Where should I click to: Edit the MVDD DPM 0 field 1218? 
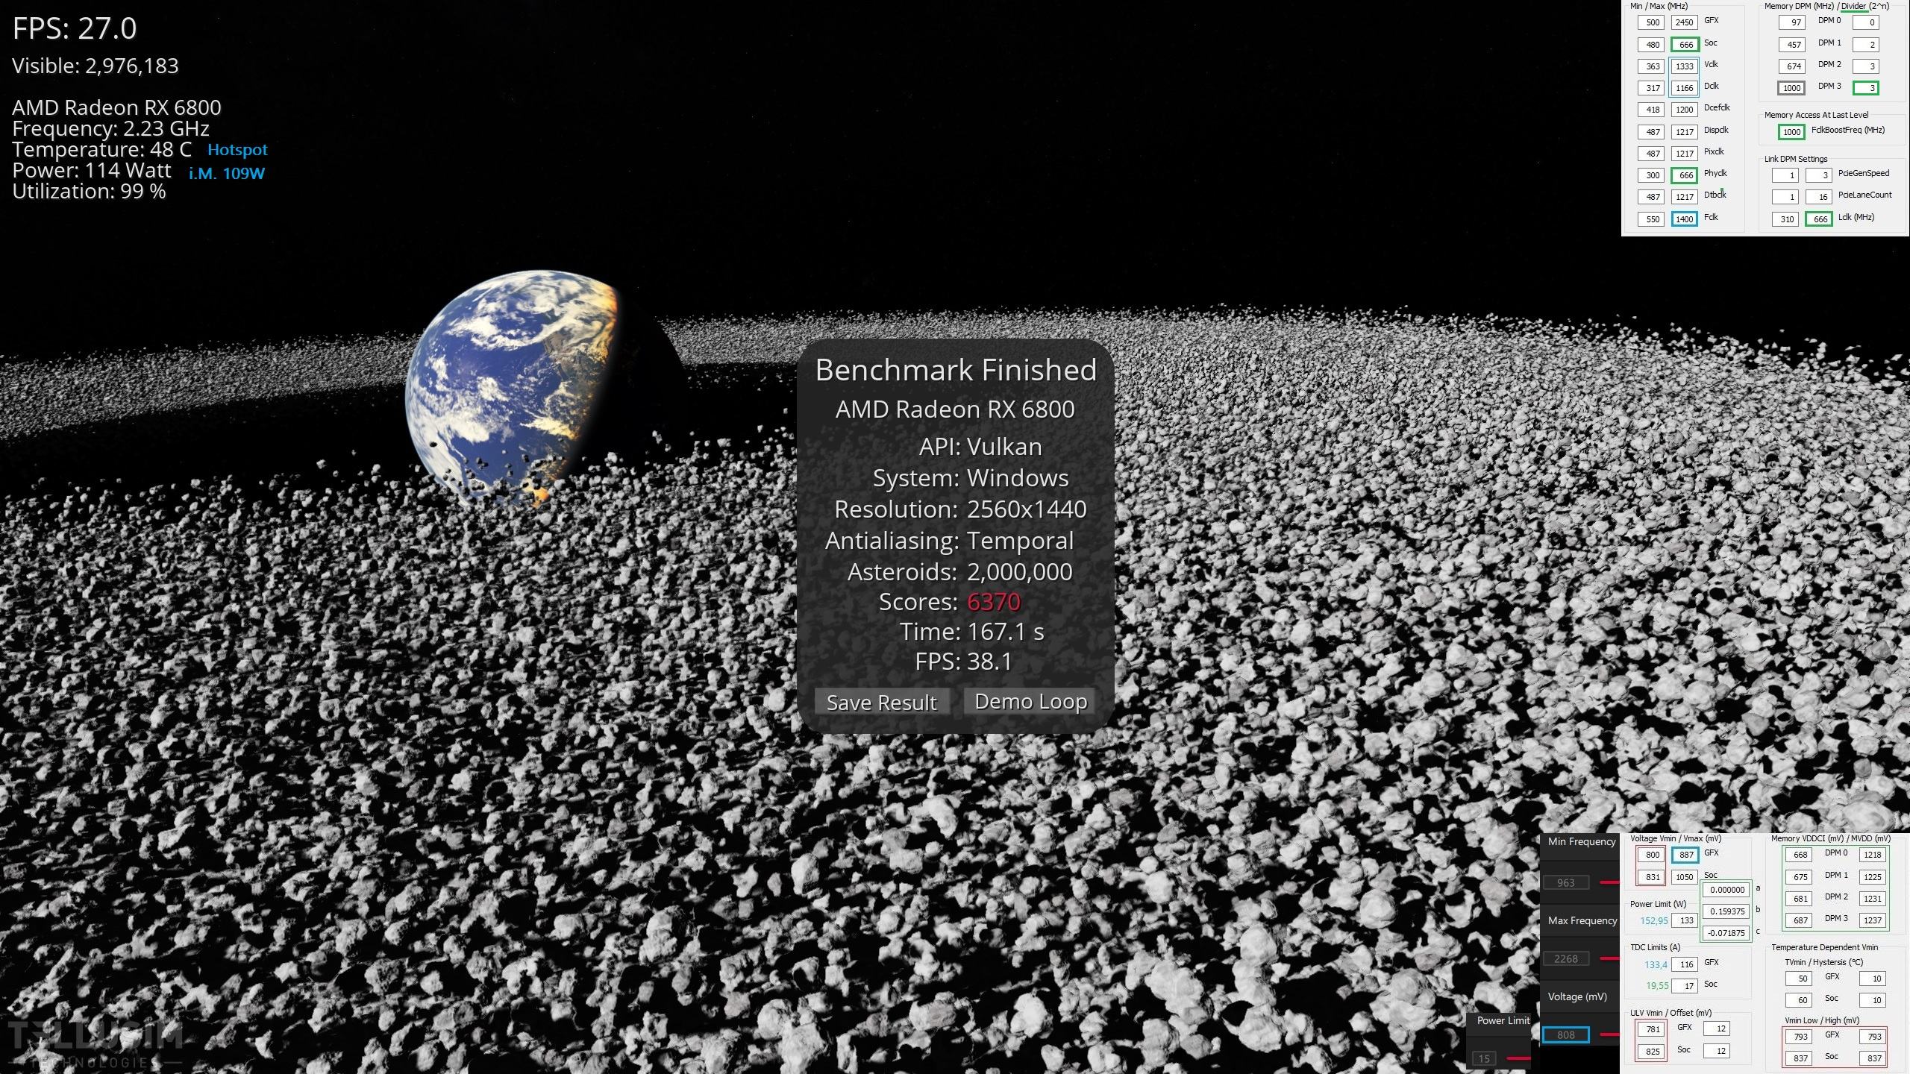(1872, 855)
